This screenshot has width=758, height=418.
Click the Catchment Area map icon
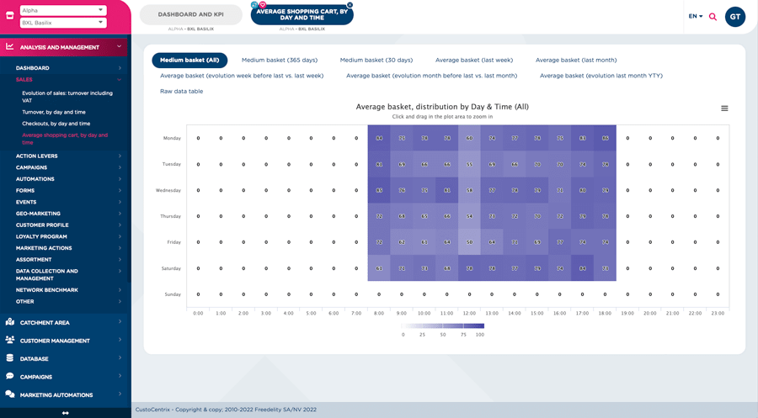tap(10, 322)
